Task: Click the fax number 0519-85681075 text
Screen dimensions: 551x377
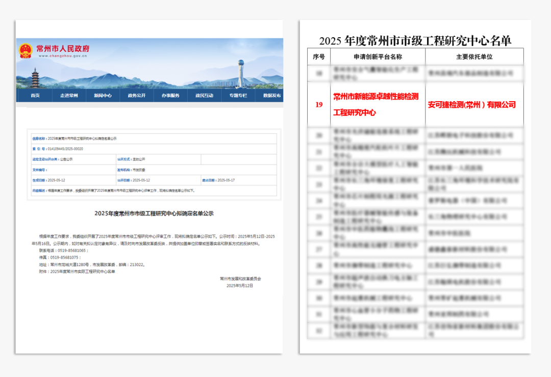Action: click(64, 258)
